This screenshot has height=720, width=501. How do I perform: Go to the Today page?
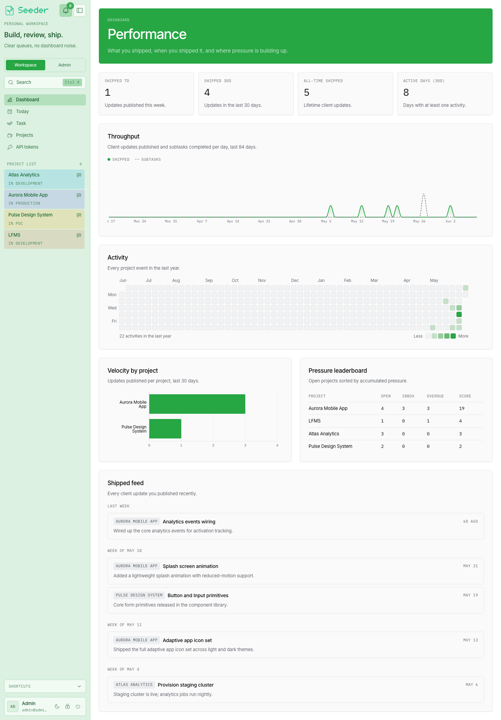(45, 112)
